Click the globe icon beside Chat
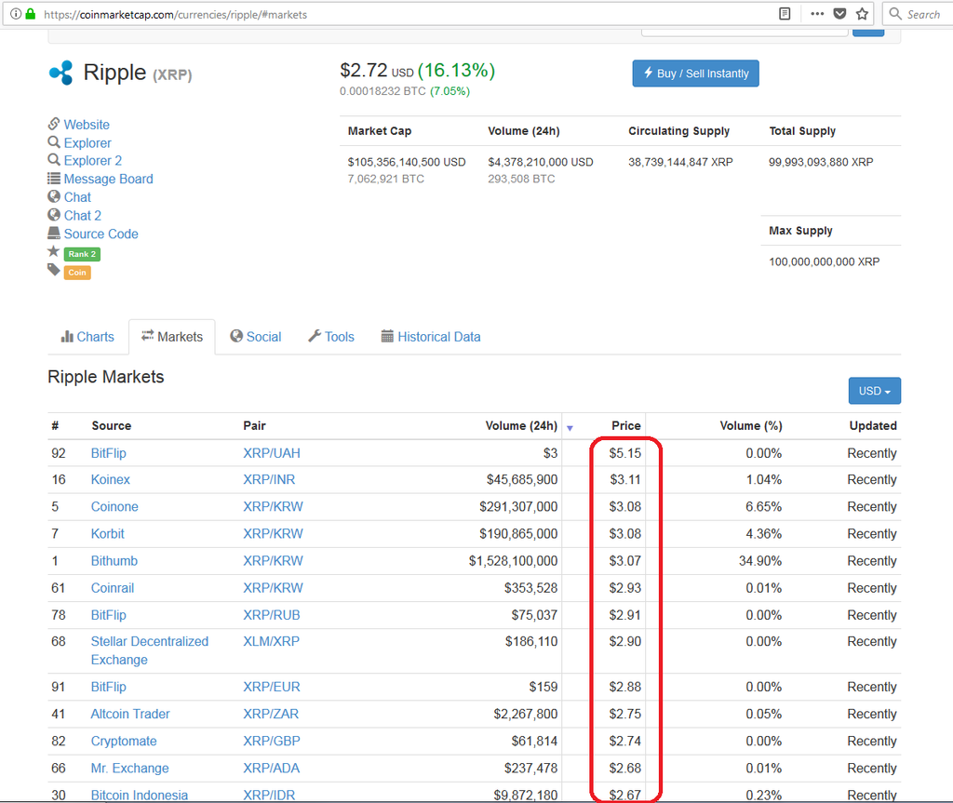 pos(53,196)
